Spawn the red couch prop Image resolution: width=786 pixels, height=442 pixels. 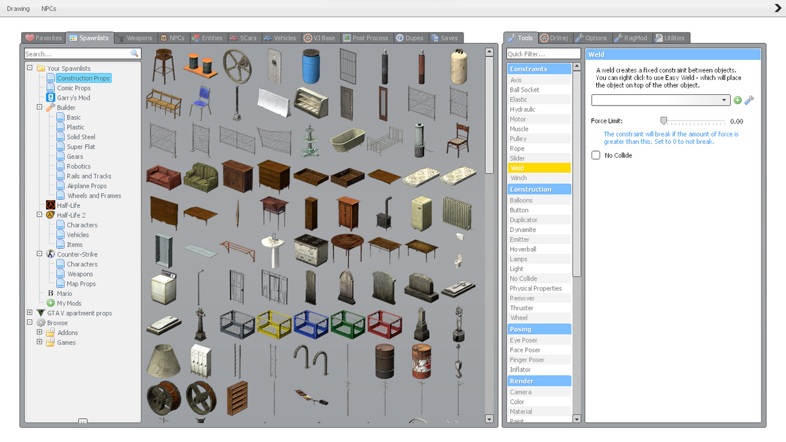click(x=164, y=177)
